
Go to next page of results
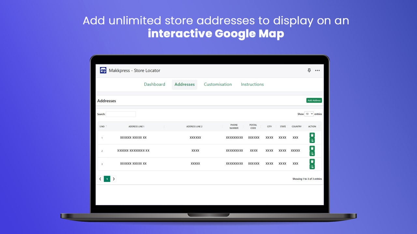pyautogui.click(x=113, y=179)
